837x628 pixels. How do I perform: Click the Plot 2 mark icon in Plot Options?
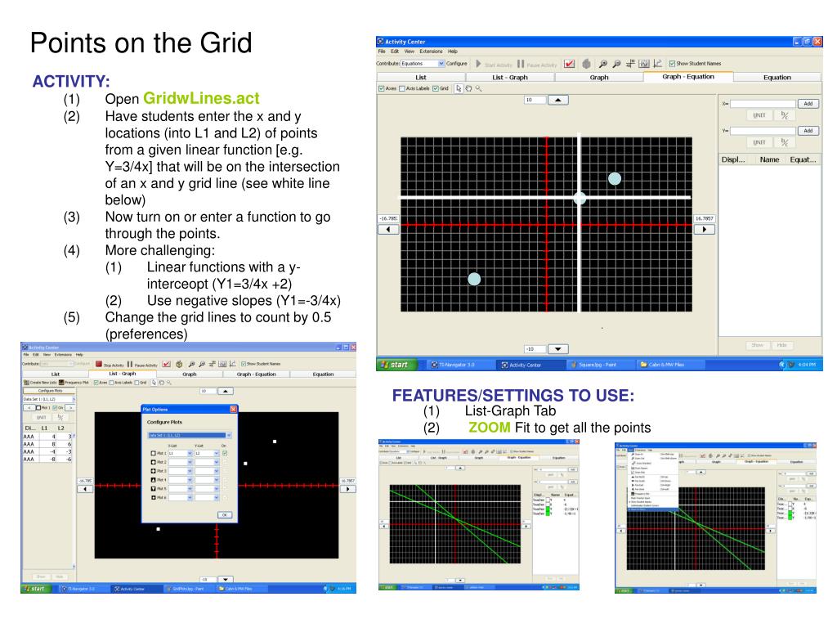153,463
